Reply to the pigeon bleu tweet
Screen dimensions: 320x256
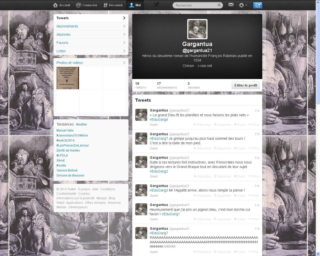click(202, 219)
